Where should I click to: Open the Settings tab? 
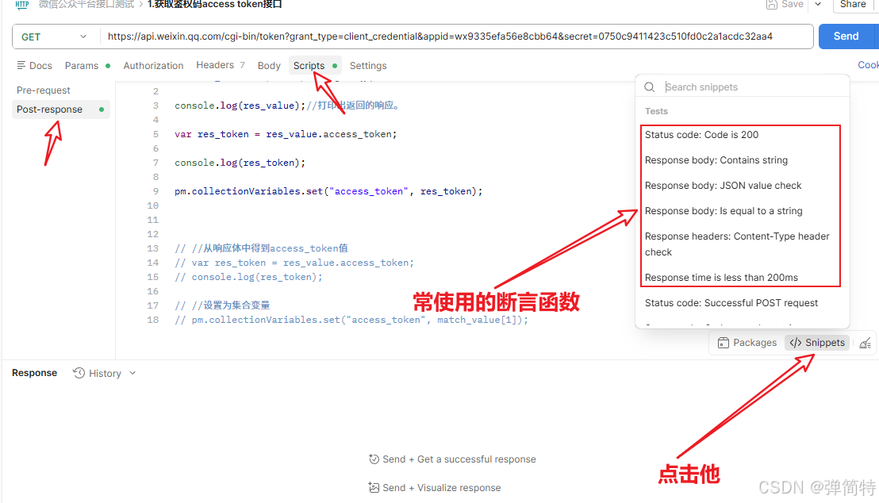tap(368, 66)
